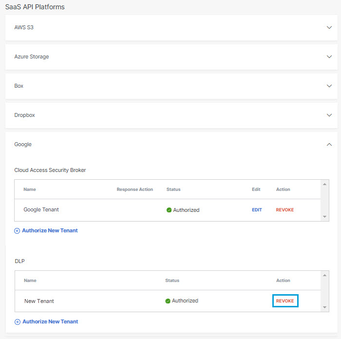Click the CASB table scroll down arrow

pyautogui.click(x=324, y=217)
